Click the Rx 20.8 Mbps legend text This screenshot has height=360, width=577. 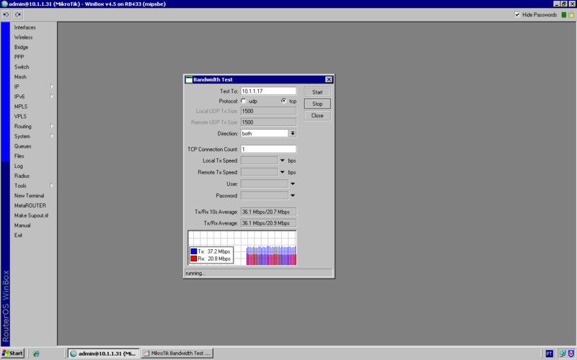pos(214,258)
